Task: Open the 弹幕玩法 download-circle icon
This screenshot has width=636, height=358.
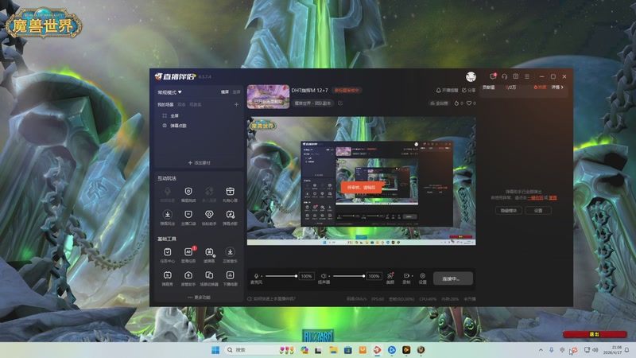Action: point(168,215)
